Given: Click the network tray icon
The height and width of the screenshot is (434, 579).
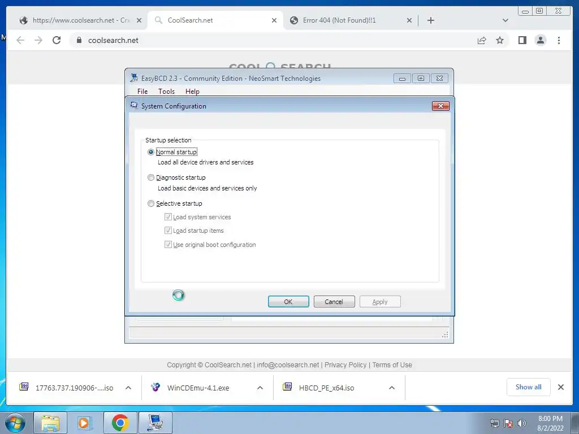Looking at the screenshot, I should (494, 423).
